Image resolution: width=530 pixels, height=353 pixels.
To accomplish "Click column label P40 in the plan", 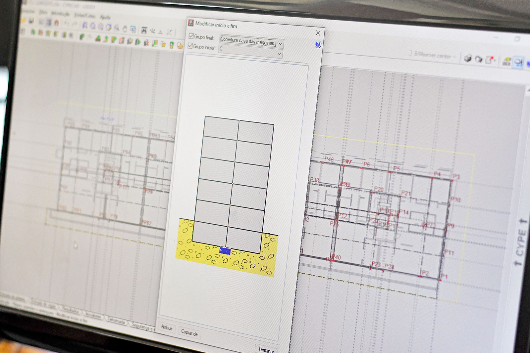I will pos(336,257).
